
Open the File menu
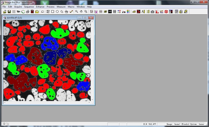click(x=4, y=7)
